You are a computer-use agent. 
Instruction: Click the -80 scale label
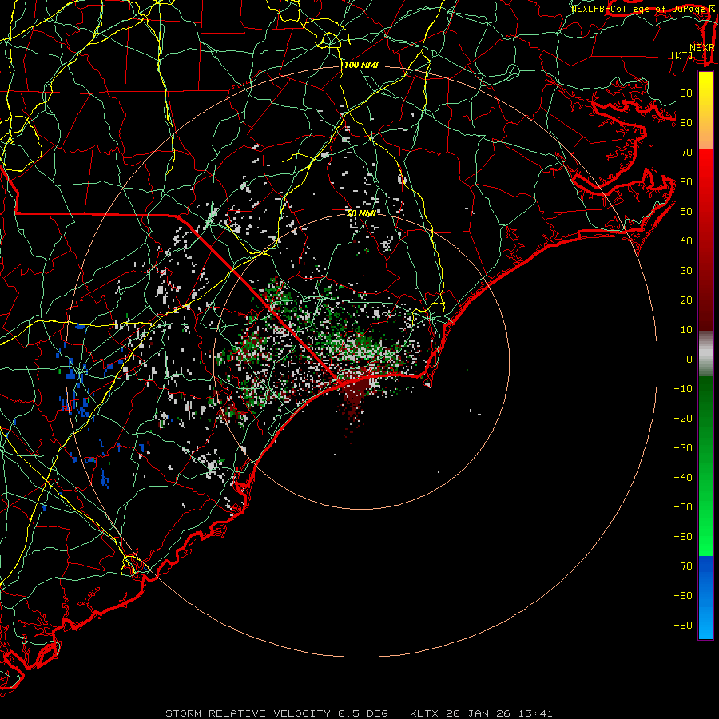tap(683, 596)
